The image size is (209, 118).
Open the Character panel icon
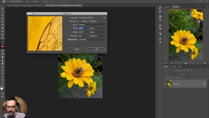pyautogui.click(x=160, y=39)
